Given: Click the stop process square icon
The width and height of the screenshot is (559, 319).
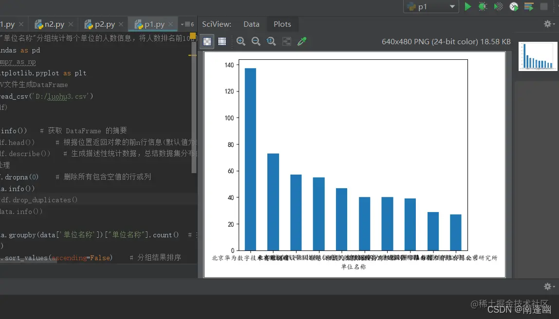Looking at the screenshot, I should coord(544,6).
